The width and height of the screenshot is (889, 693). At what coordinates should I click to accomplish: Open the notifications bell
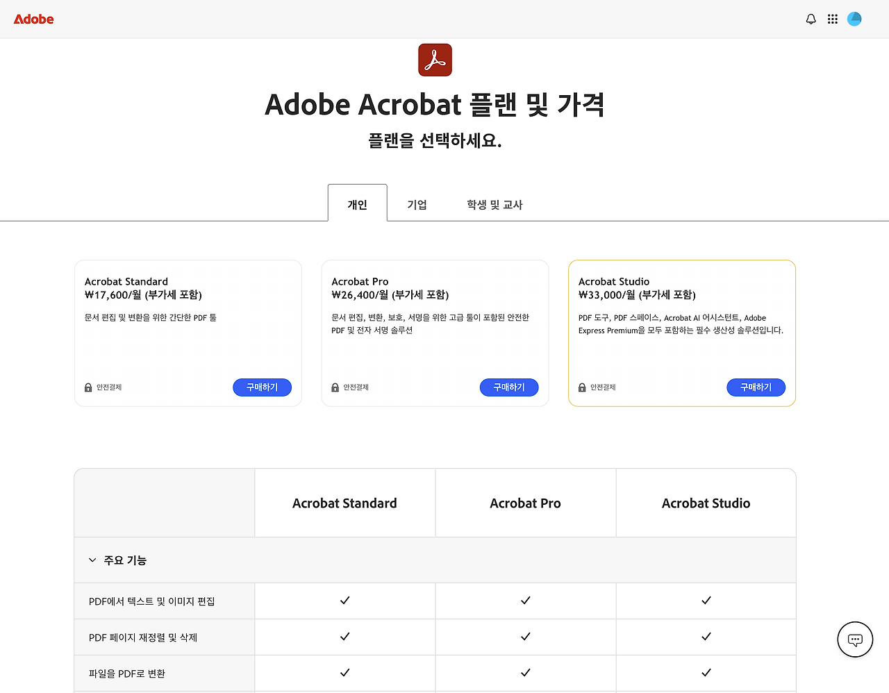(x=811, y=19)
